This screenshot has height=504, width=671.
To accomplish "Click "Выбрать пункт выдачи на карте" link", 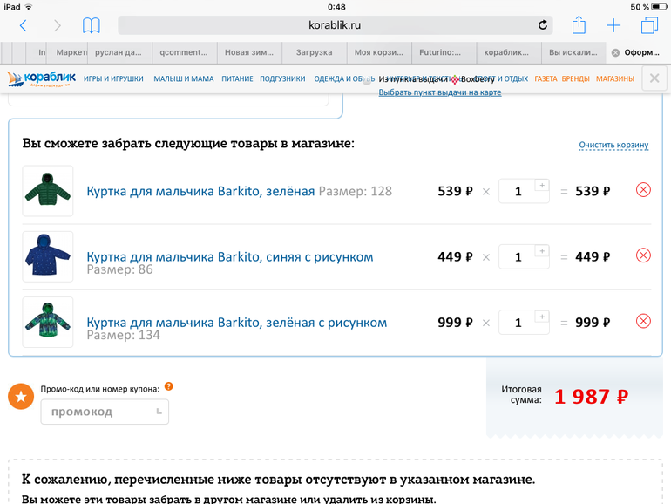I will pos(439,92).
